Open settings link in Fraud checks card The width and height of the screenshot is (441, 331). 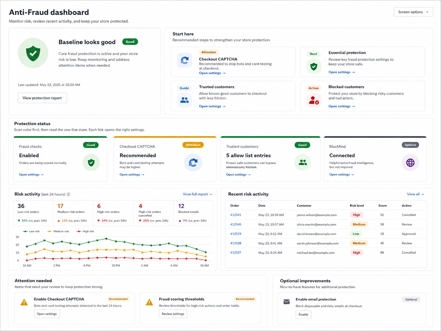click(x=31, y=175)
